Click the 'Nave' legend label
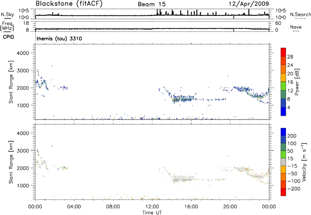Viewport: 311px width, 215px height. 296,27
